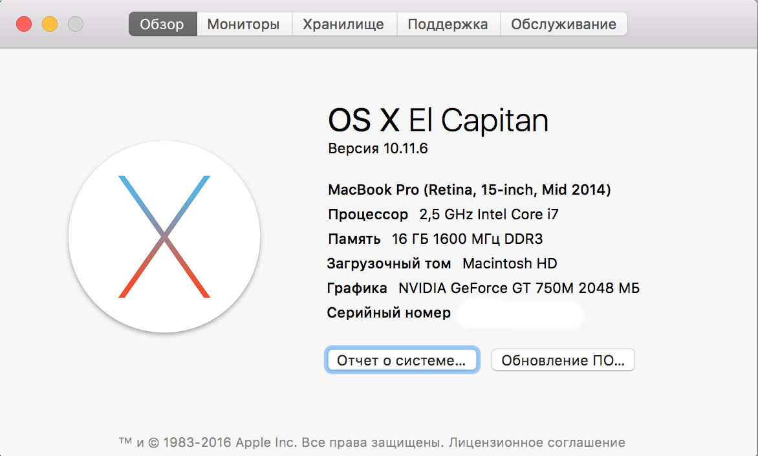Click the Графика NVIDIA GeForce line
This screenshot has width=758, height=456.
483,288
